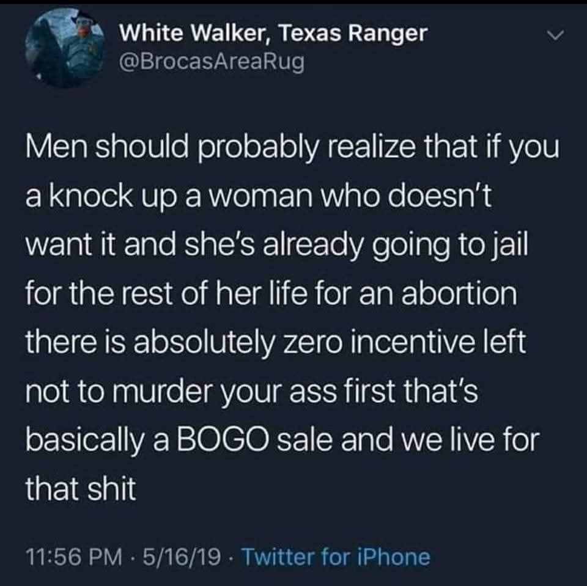Click the 11:56 PM timestamp
This screenshot has height=586, width=587.
pos(74,557)
